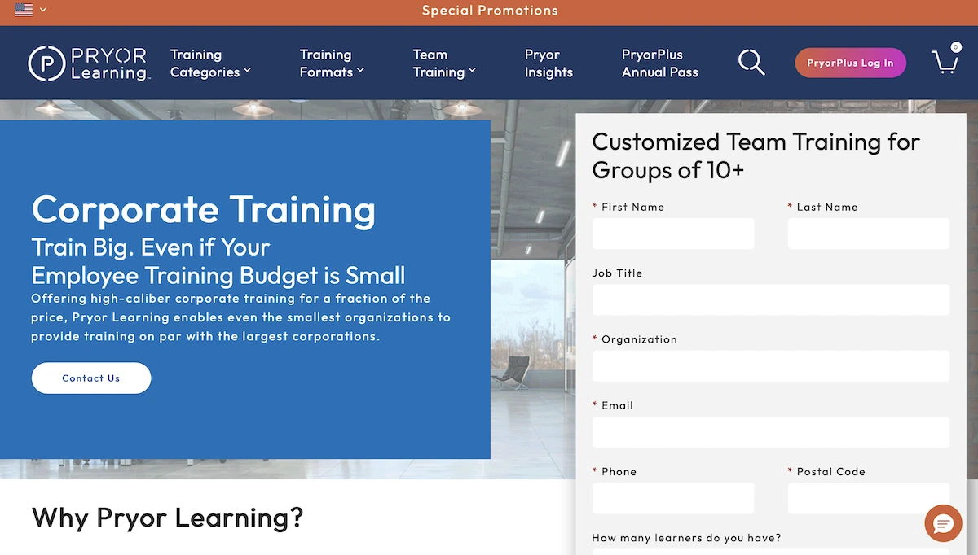Click into the Last Name field

point(868,234)
